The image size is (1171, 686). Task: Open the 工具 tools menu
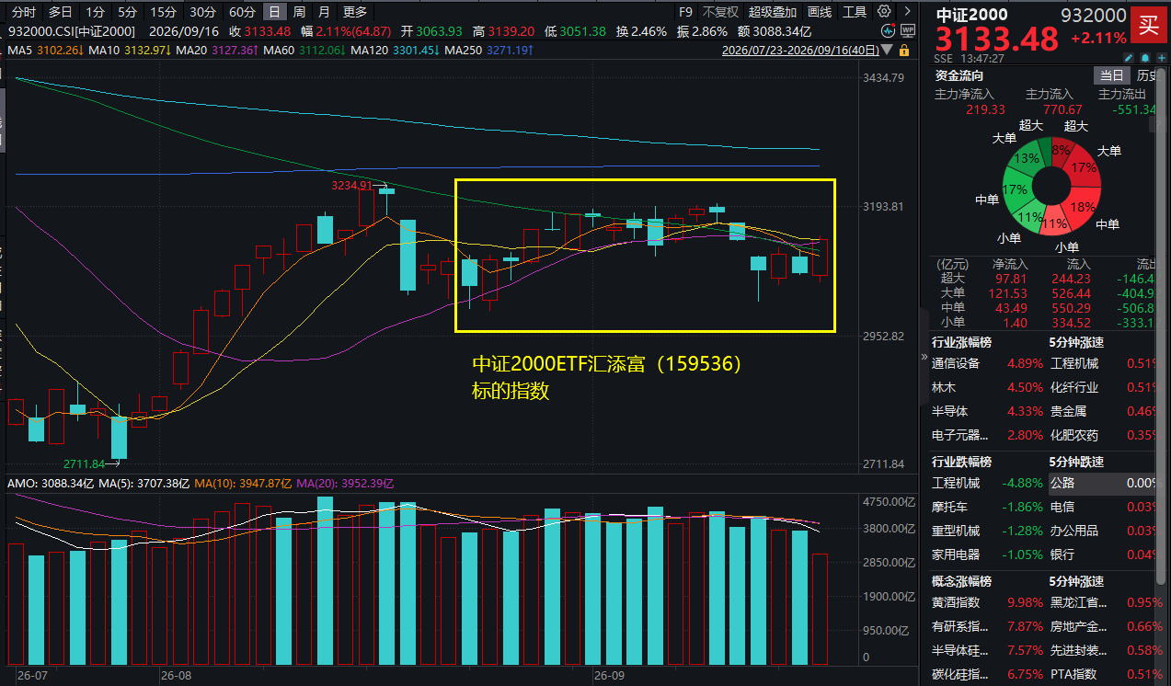coord(855,12)
